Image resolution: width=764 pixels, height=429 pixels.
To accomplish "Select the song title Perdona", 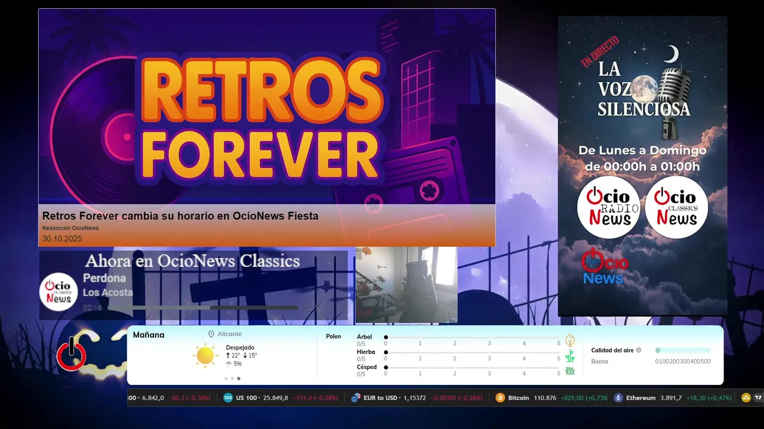I will coord(104,278).
